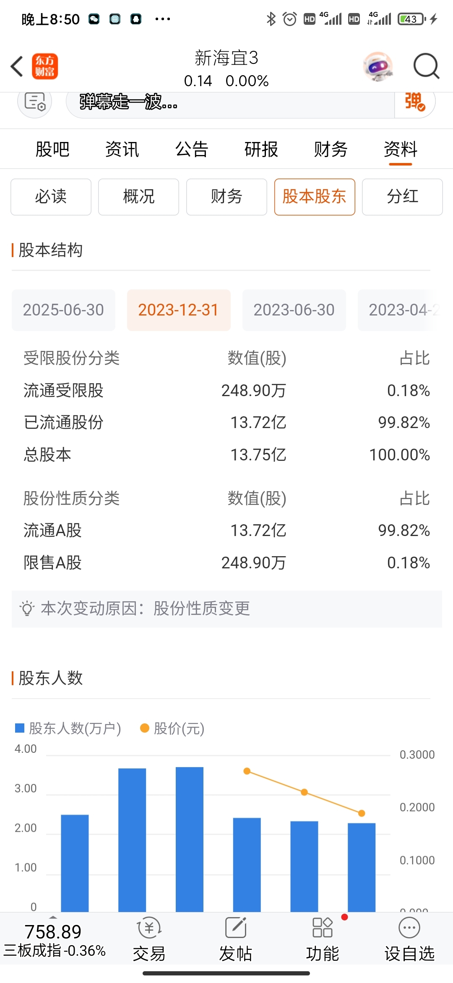Image resolution: width=453 pixels, height=983 pixels.
Task: Tap the danmaku settings list icon
Action: (35, 102)
